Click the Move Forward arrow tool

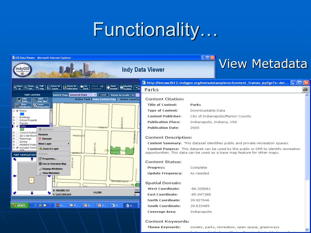pyautogui.click(x=98, y=87)
